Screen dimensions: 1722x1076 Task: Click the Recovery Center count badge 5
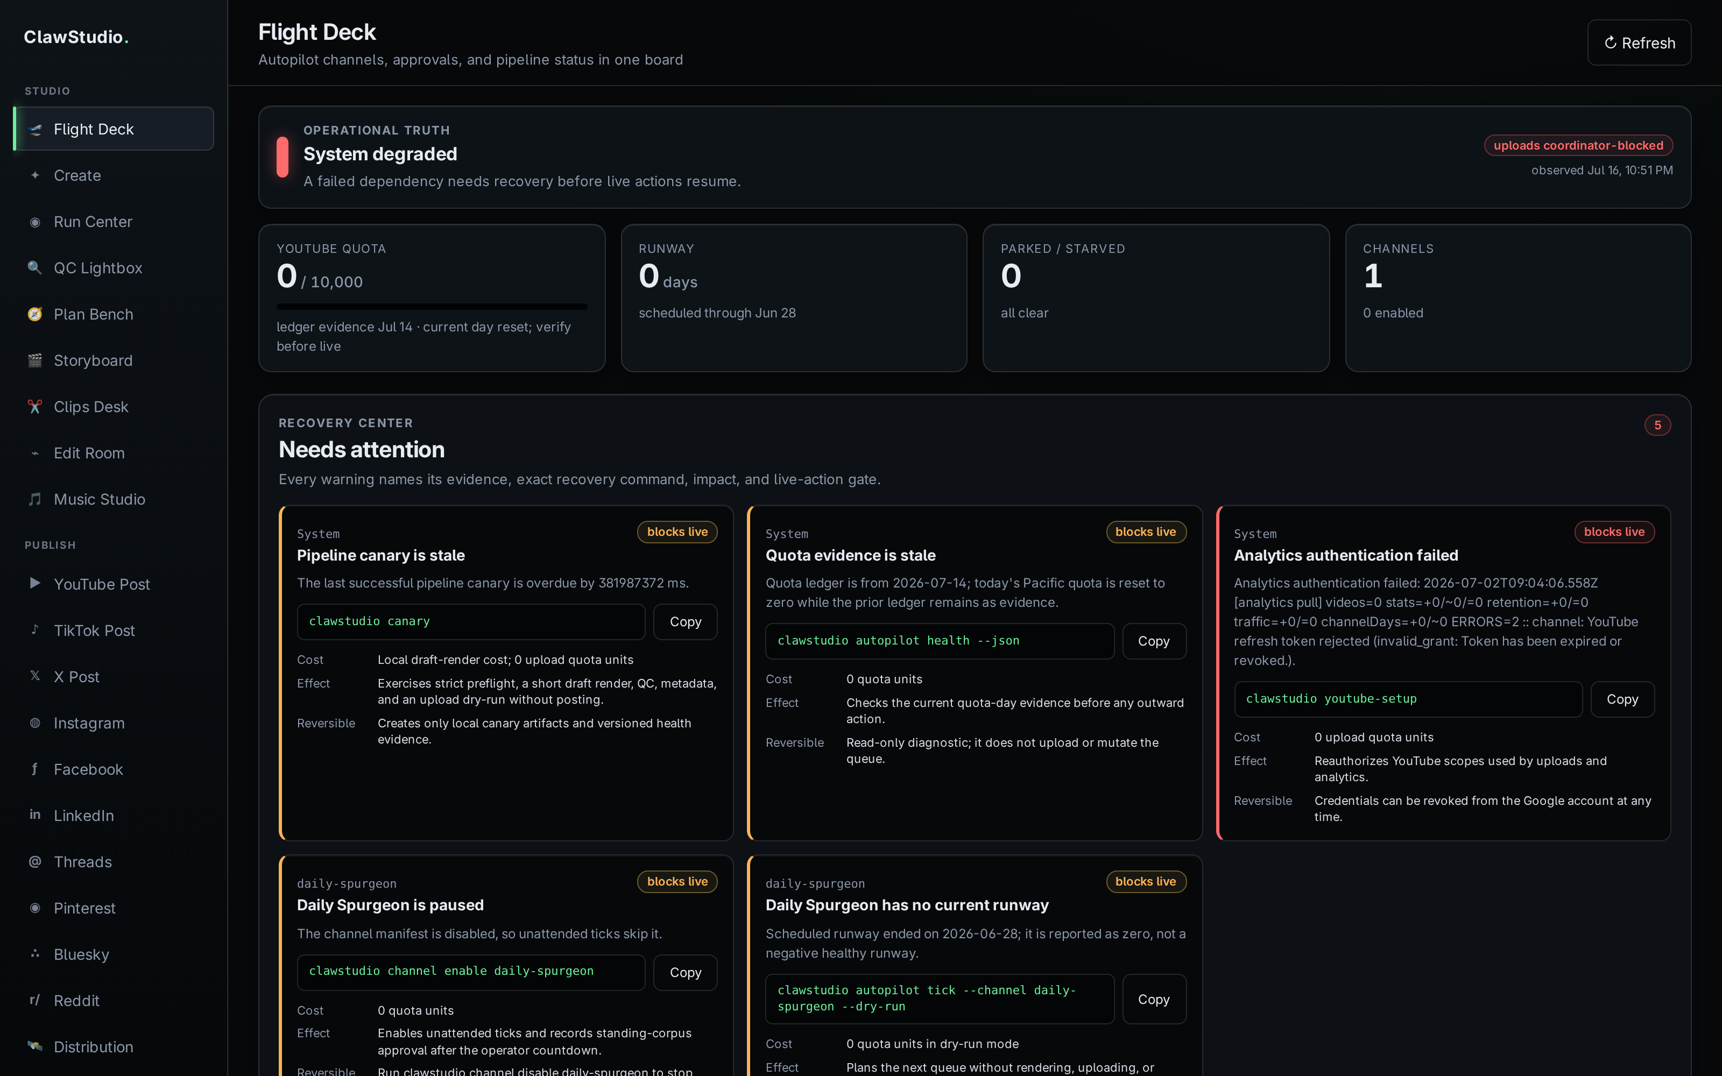(x=1657, y=425)
